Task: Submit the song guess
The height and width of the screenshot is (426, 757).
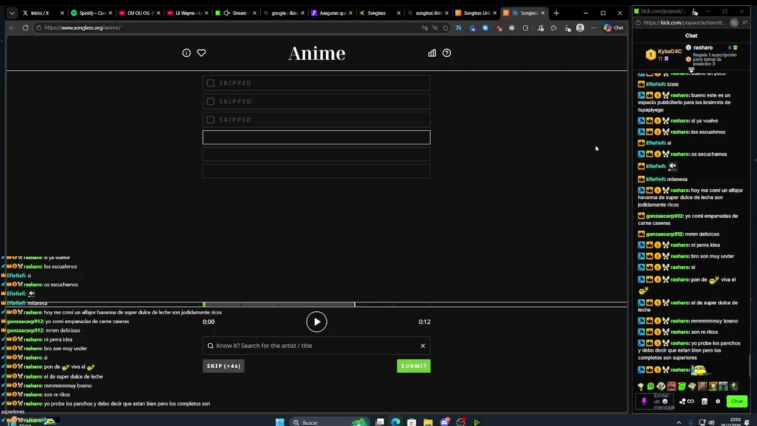Action: 413,366
